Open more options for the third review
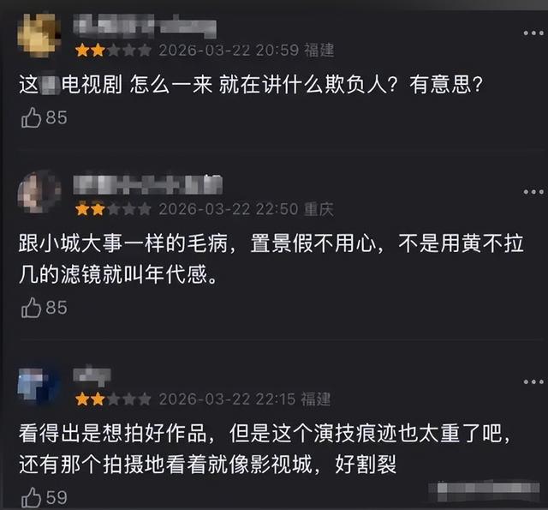Image resolution: width=548 pixels, height=510 pixels. pos(533,381)
